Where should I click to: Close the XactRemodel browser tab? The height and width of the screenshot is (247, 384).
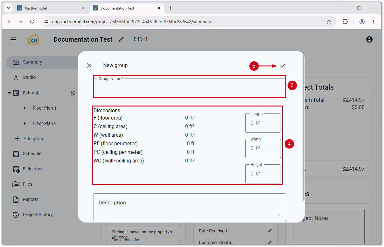84,8
